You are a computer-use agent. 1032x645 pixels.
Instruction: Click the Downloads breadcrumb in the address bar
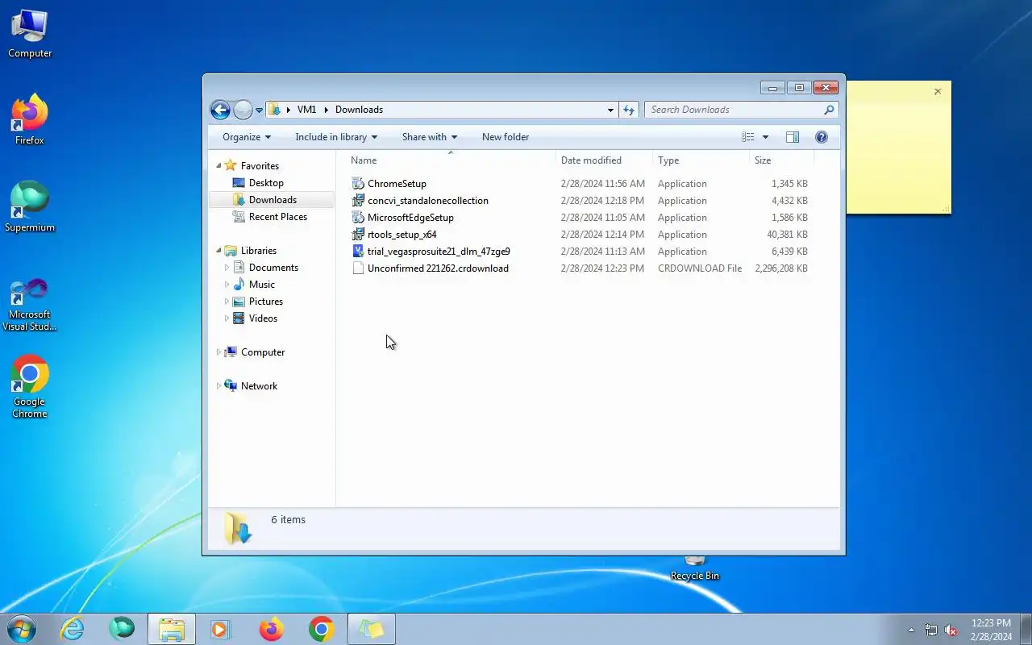(359, 110)
